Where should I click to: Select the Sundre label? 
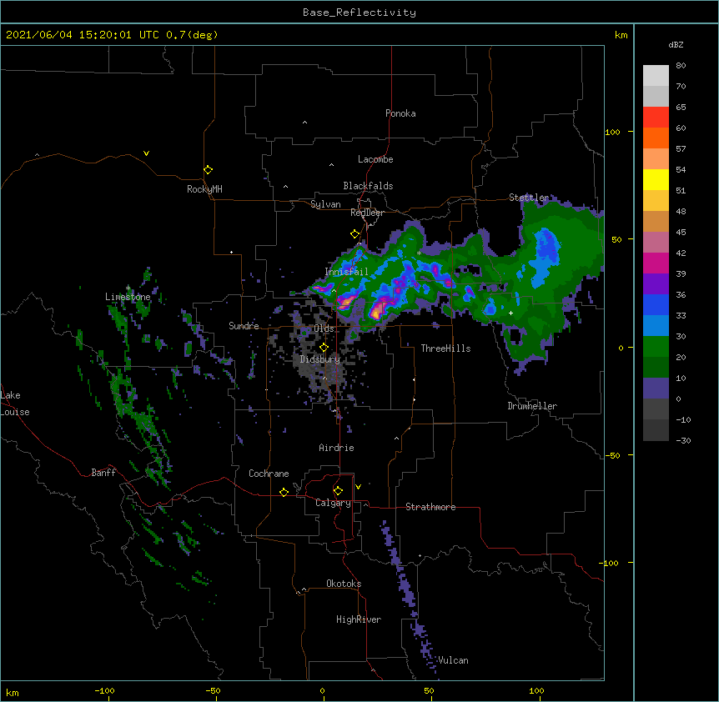pyautogui.click(x=244, y=326)
